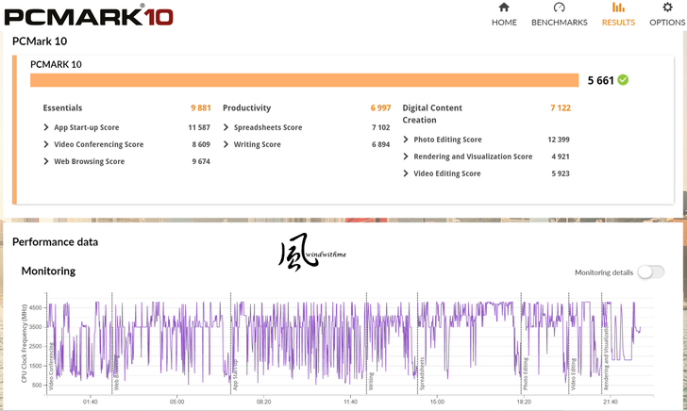
Task: Expand Video Editing Score chevron
Action: 406,173
